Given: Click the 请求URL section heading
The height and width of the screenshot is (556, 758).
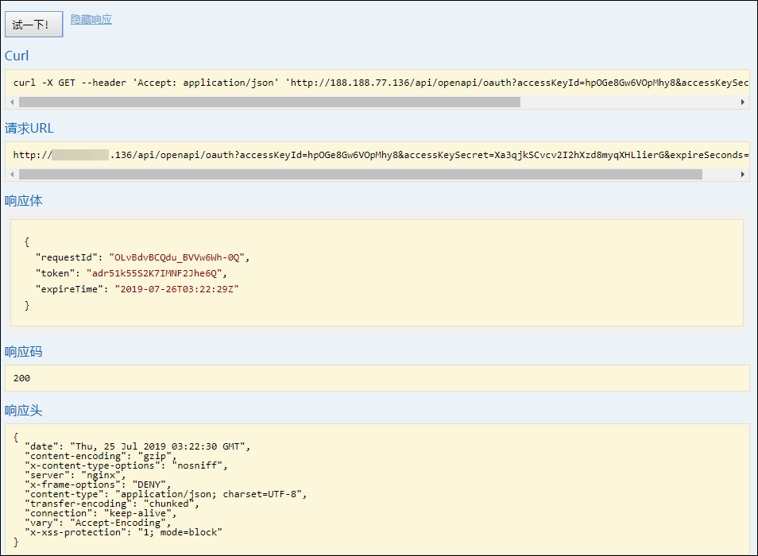Looking at the screenshot, I should (x=29, y=128).
